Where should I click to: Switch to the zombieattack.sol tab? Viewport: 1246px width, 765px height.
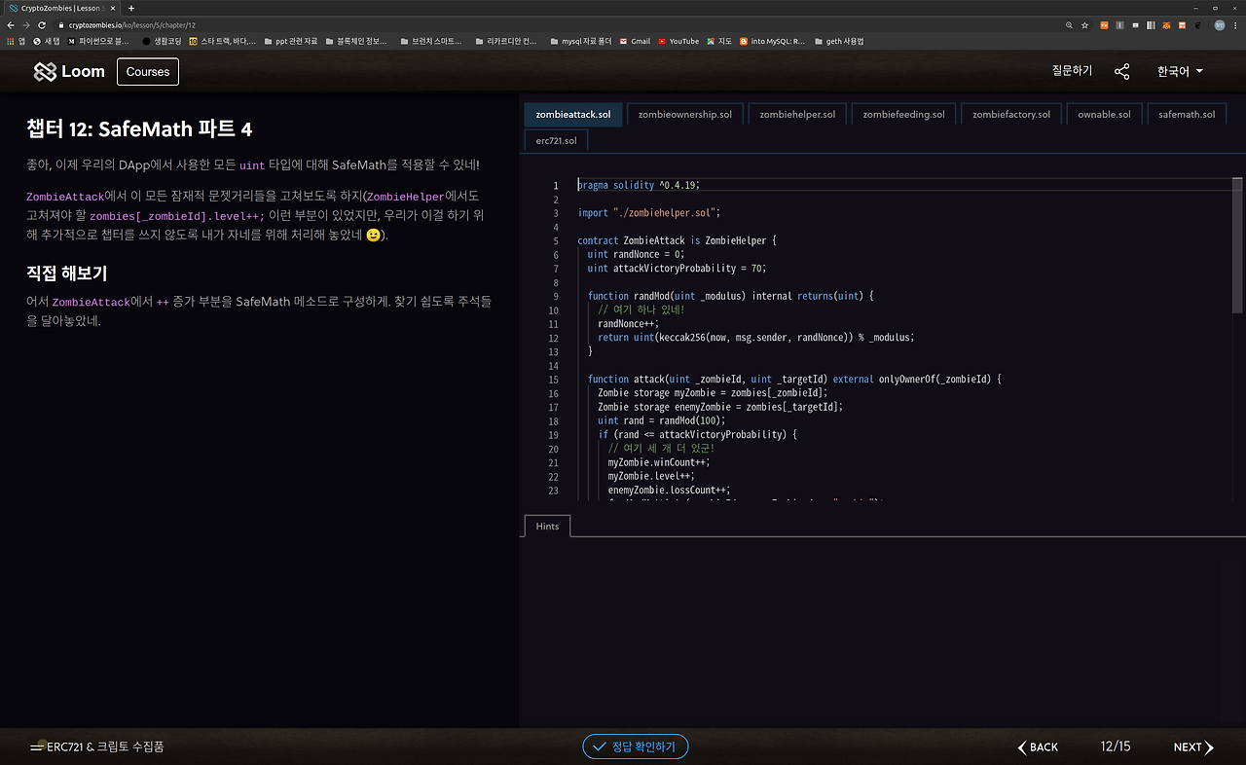573,114
